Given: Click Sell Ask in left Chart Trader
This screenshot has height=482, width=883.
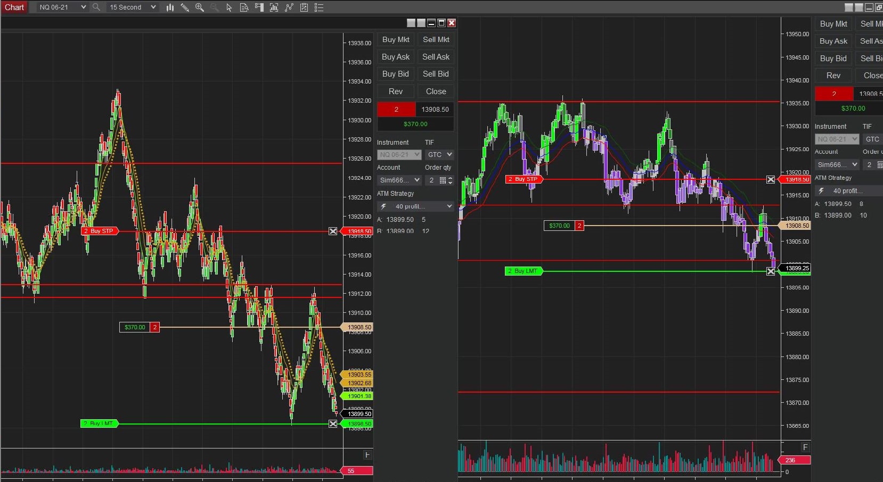Looking at the screenshot, I should click(x=436, y=57).
